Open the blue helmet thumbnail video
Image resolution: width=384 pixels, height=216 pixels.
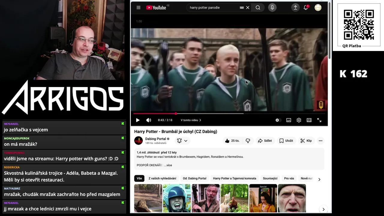(177, 198)
